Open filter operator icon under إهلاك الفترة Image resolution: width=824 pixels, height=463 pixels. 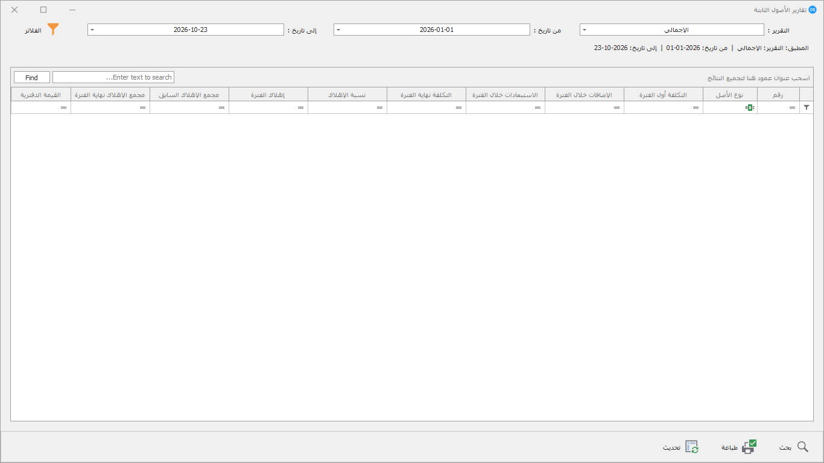pyautogui.click(x=300, y=107)
